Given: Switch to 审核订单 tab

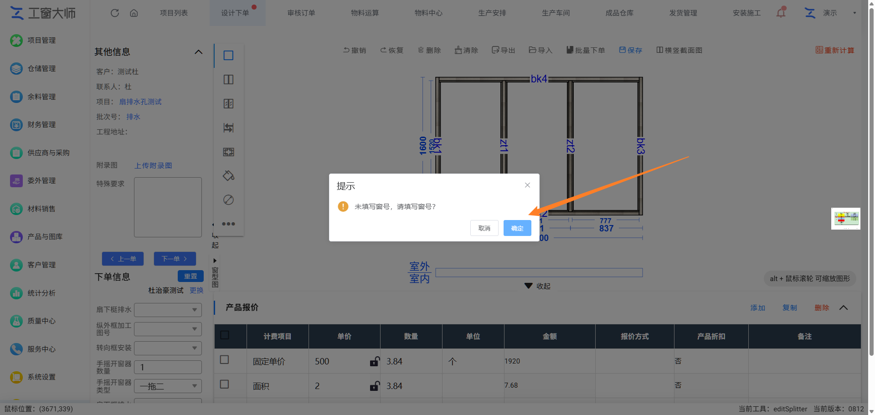Looking at the screenshot, I should [301, 13].
